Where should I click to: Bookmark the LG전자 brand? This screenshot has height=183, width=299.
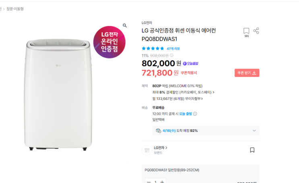point(252,150)
